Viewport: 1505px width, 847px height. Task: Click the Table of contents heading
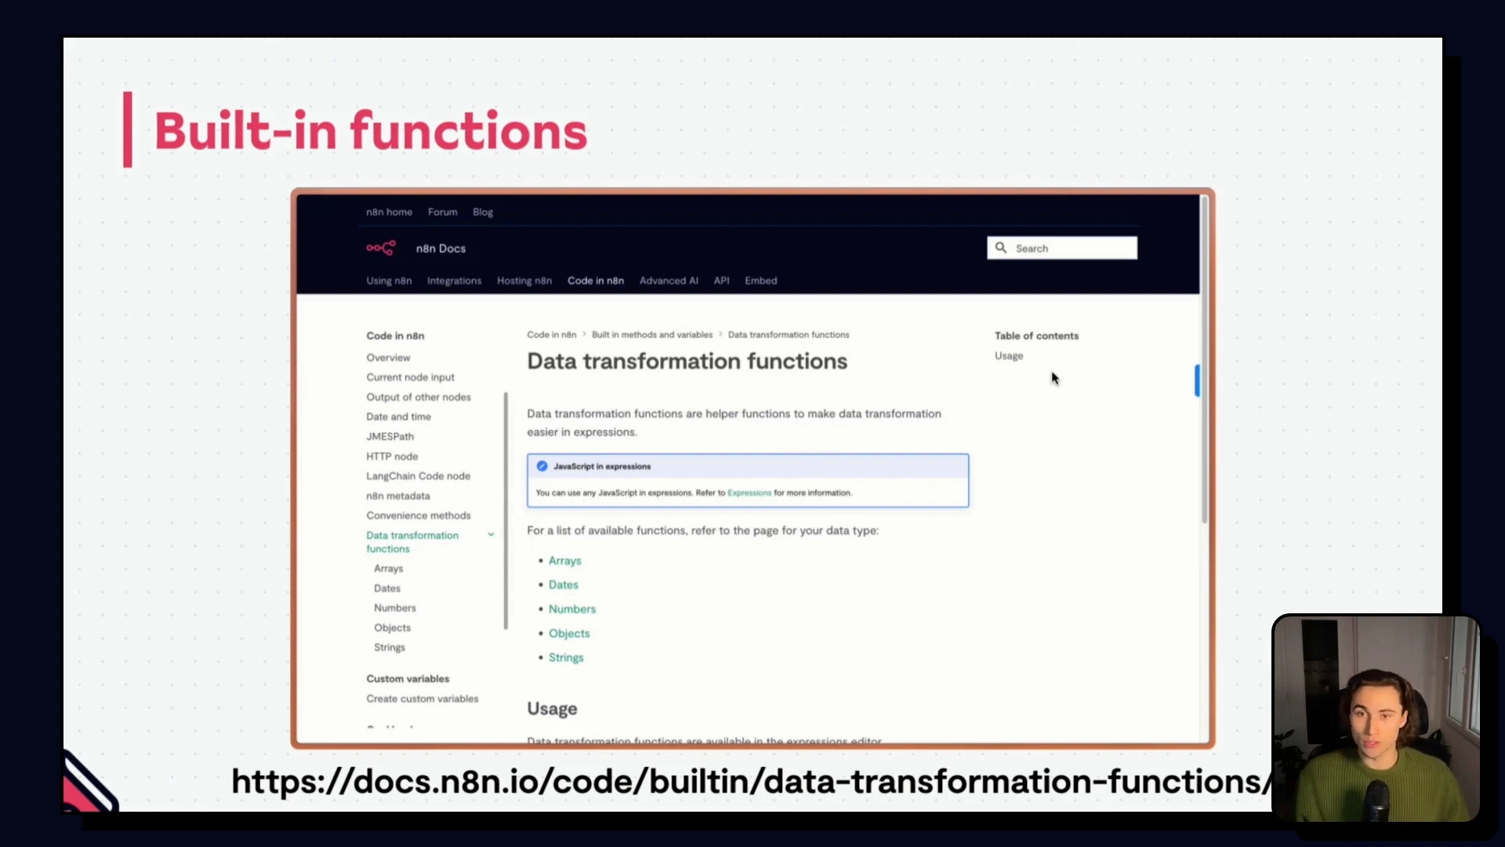tap(1036, 336)
